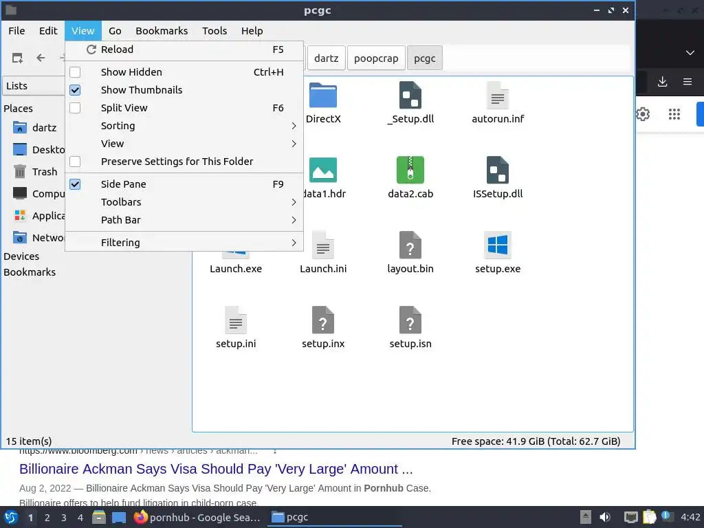
Task: Expand the View submenu entry
Action: 184,144
